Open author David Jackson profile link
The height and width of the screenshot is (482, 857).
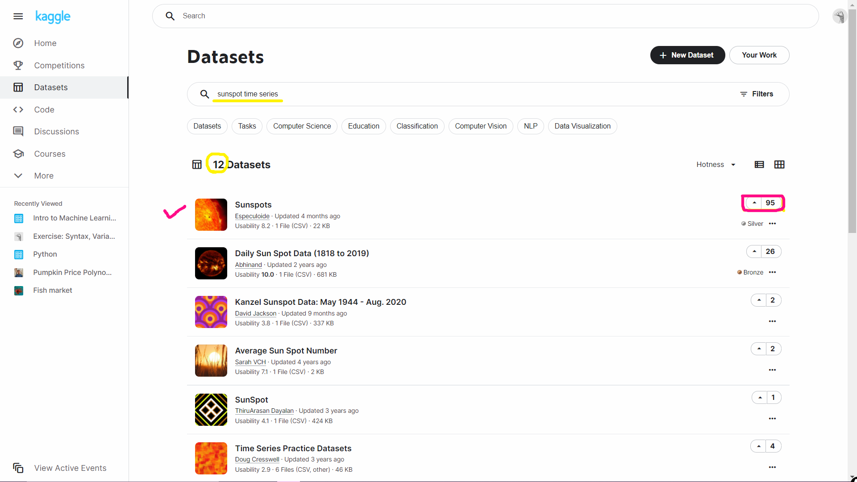point(256,314)
